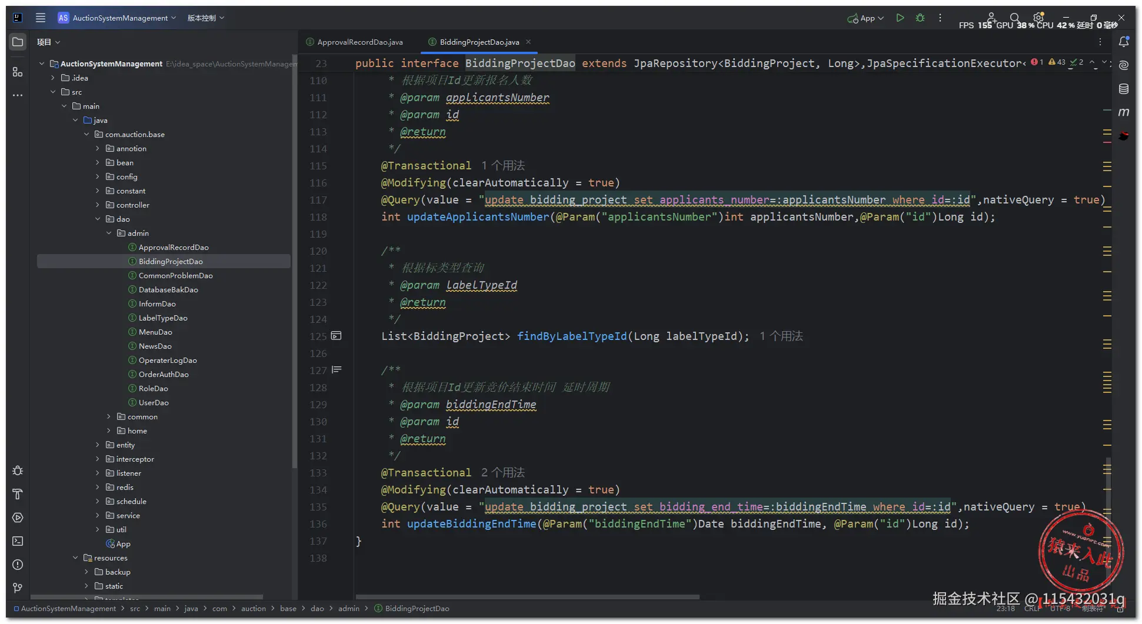
Task: Open more run actions menu
Action: [940, 18]
